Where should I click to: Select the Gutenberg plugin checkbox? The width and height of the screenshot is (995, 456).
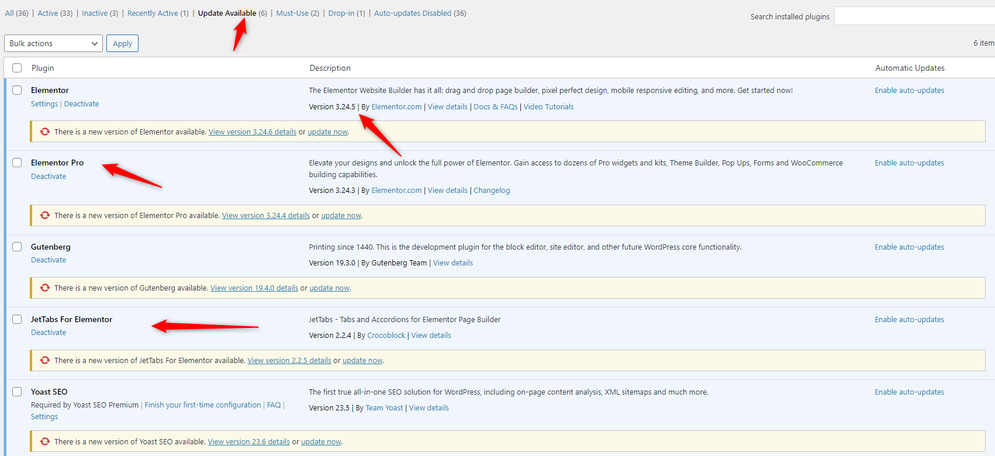[x=17, y=247]
